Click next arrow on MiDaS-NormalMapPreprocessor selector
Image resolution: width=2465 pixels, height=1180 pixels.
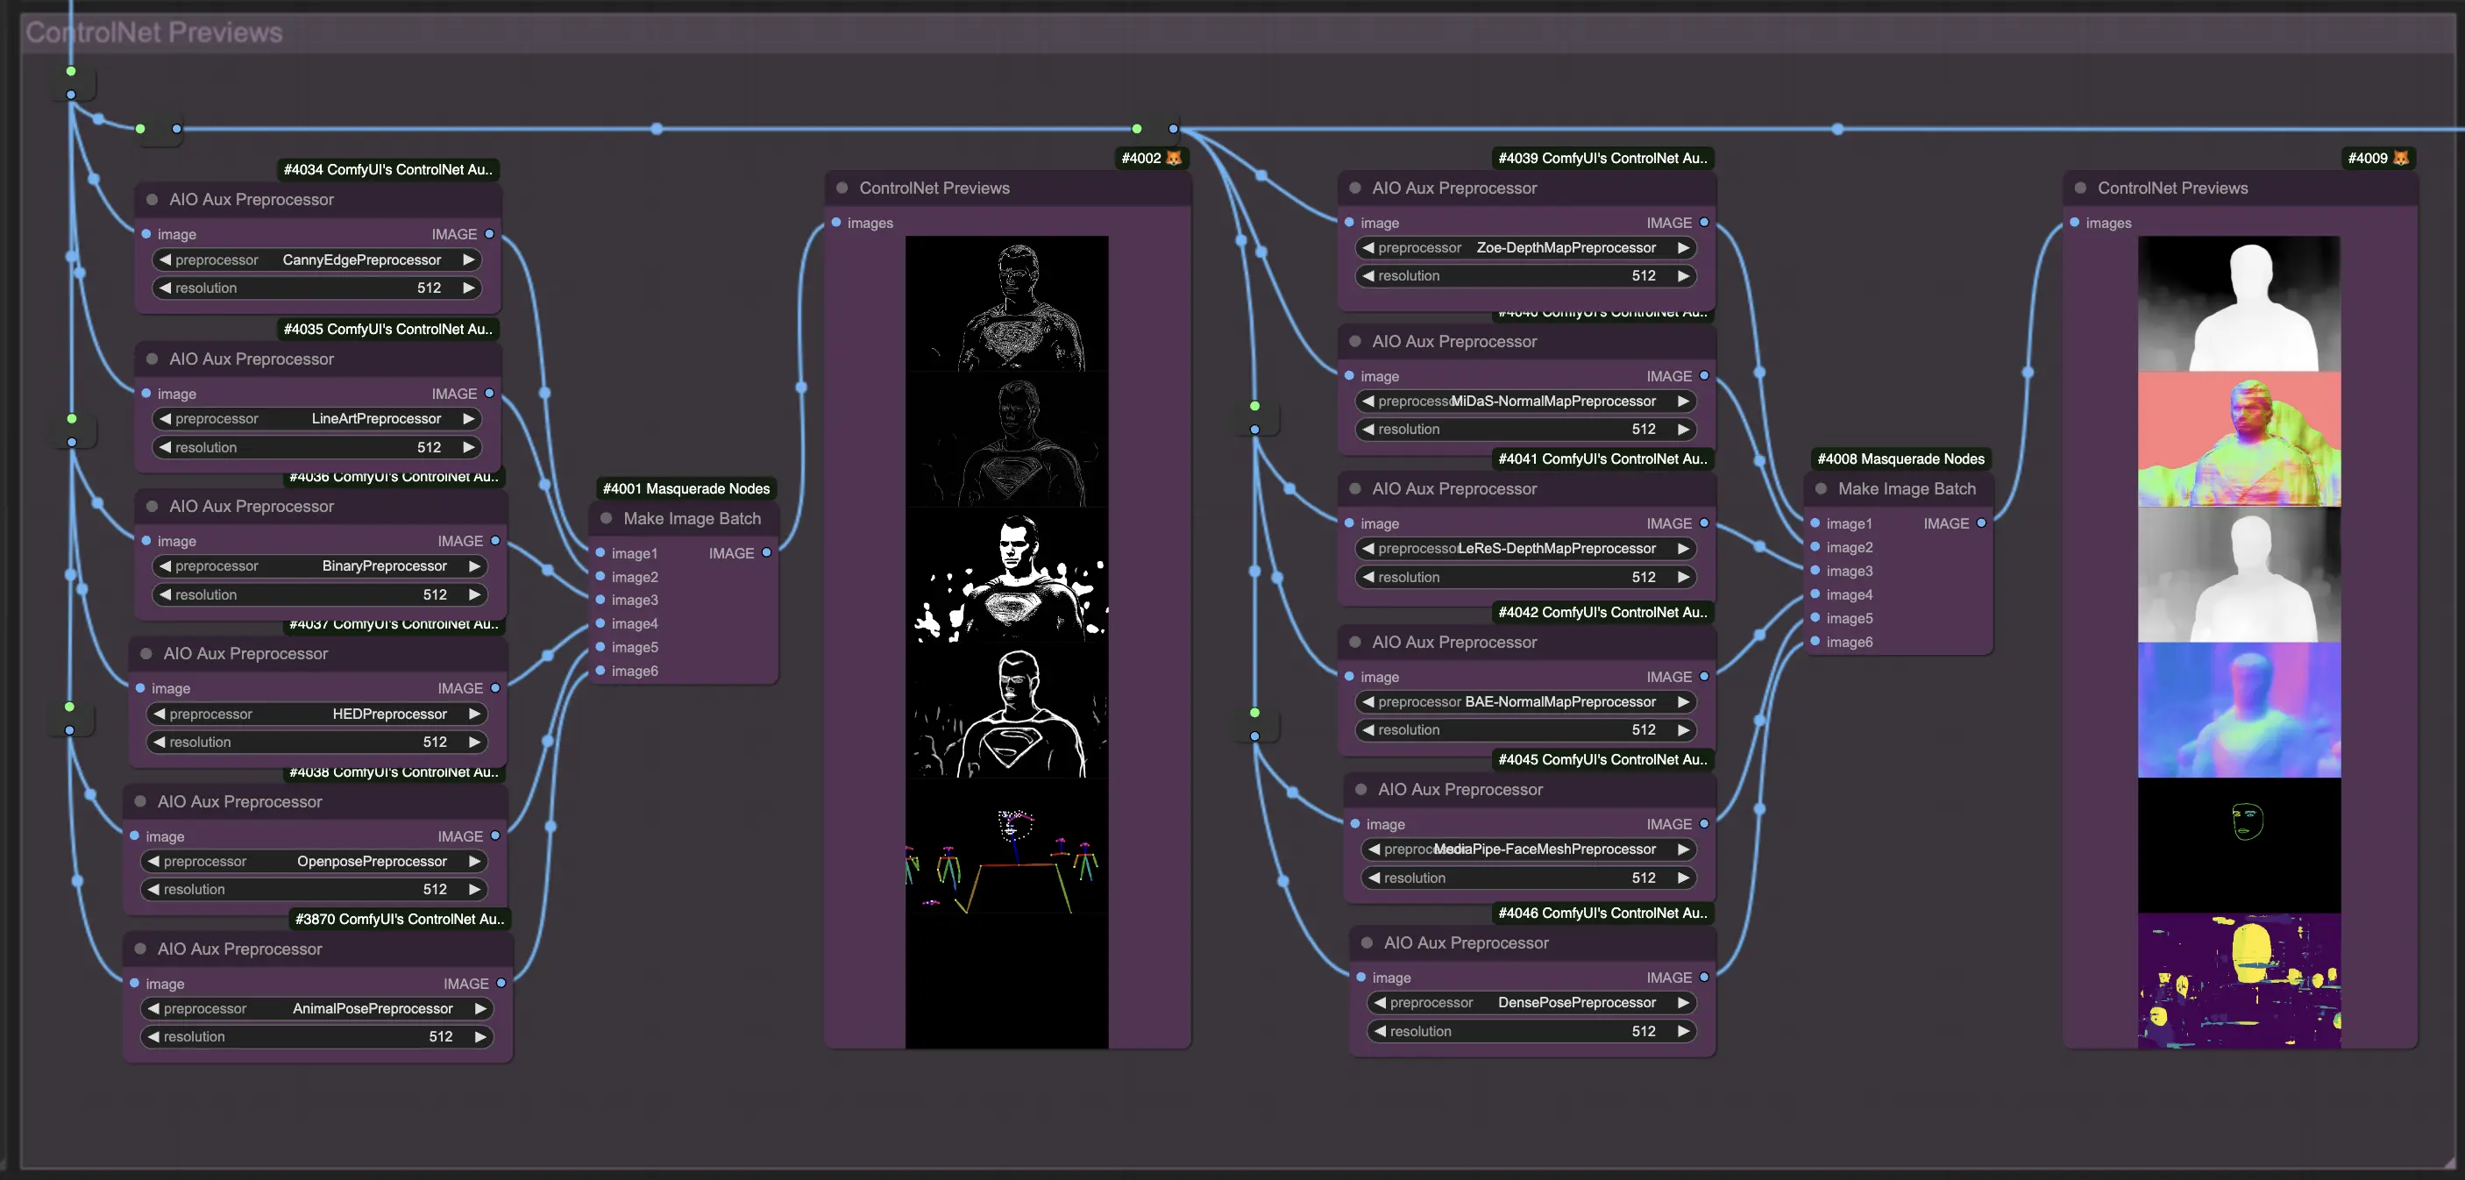click(x=1683, y=401)
